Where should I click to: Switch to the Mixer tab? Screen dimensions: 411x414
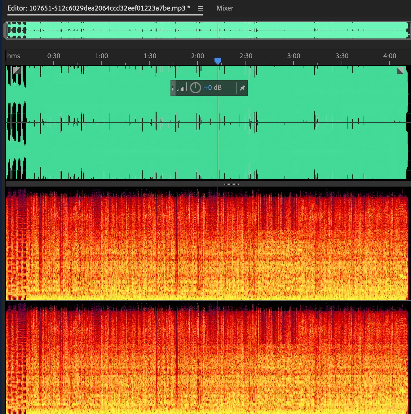pyautogui.click(x=225, y=8)
